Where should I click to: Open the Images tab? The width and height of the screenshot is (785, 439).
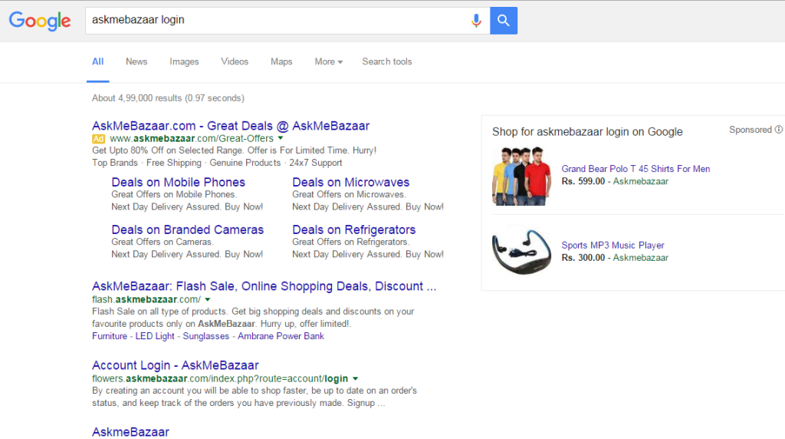[184, 61]
